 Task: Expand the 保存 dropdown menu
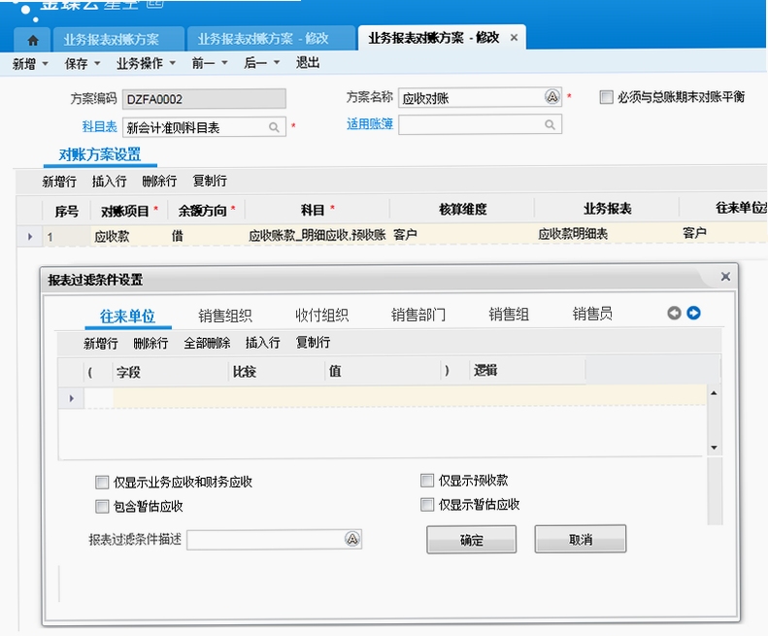pos(97,63)
